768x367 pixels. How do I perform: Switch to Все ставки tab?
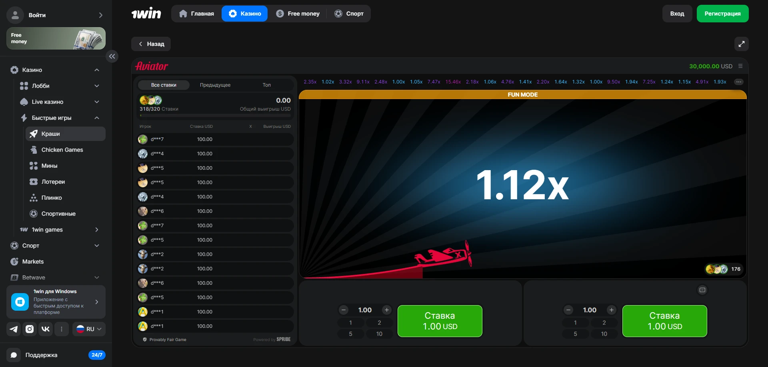[164, 85]
